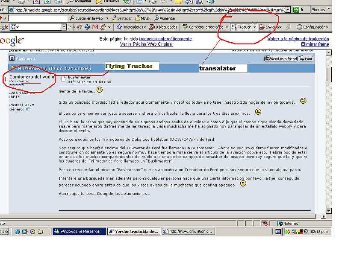
Task: Click the vertical scrollbar down arrow
Action: tap(329, 210)
